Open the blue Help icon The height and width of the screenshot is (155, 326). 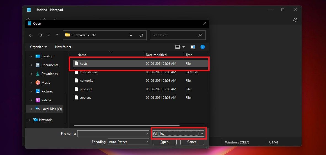point(203,47)
